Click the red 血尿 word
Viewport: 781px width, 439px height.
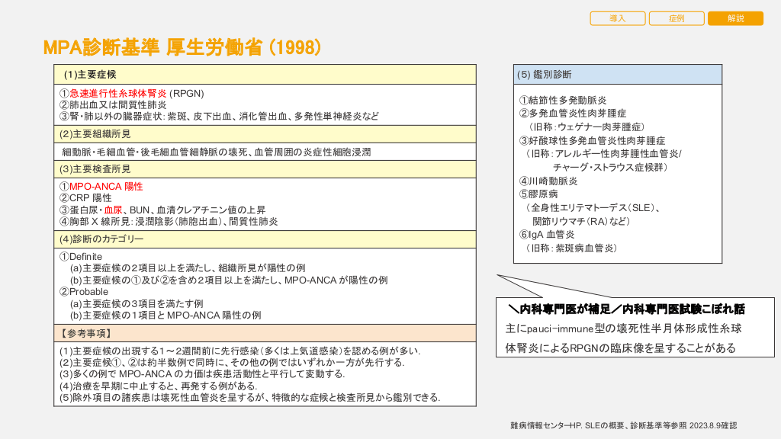pyautogui.click(x=114, y=210)
